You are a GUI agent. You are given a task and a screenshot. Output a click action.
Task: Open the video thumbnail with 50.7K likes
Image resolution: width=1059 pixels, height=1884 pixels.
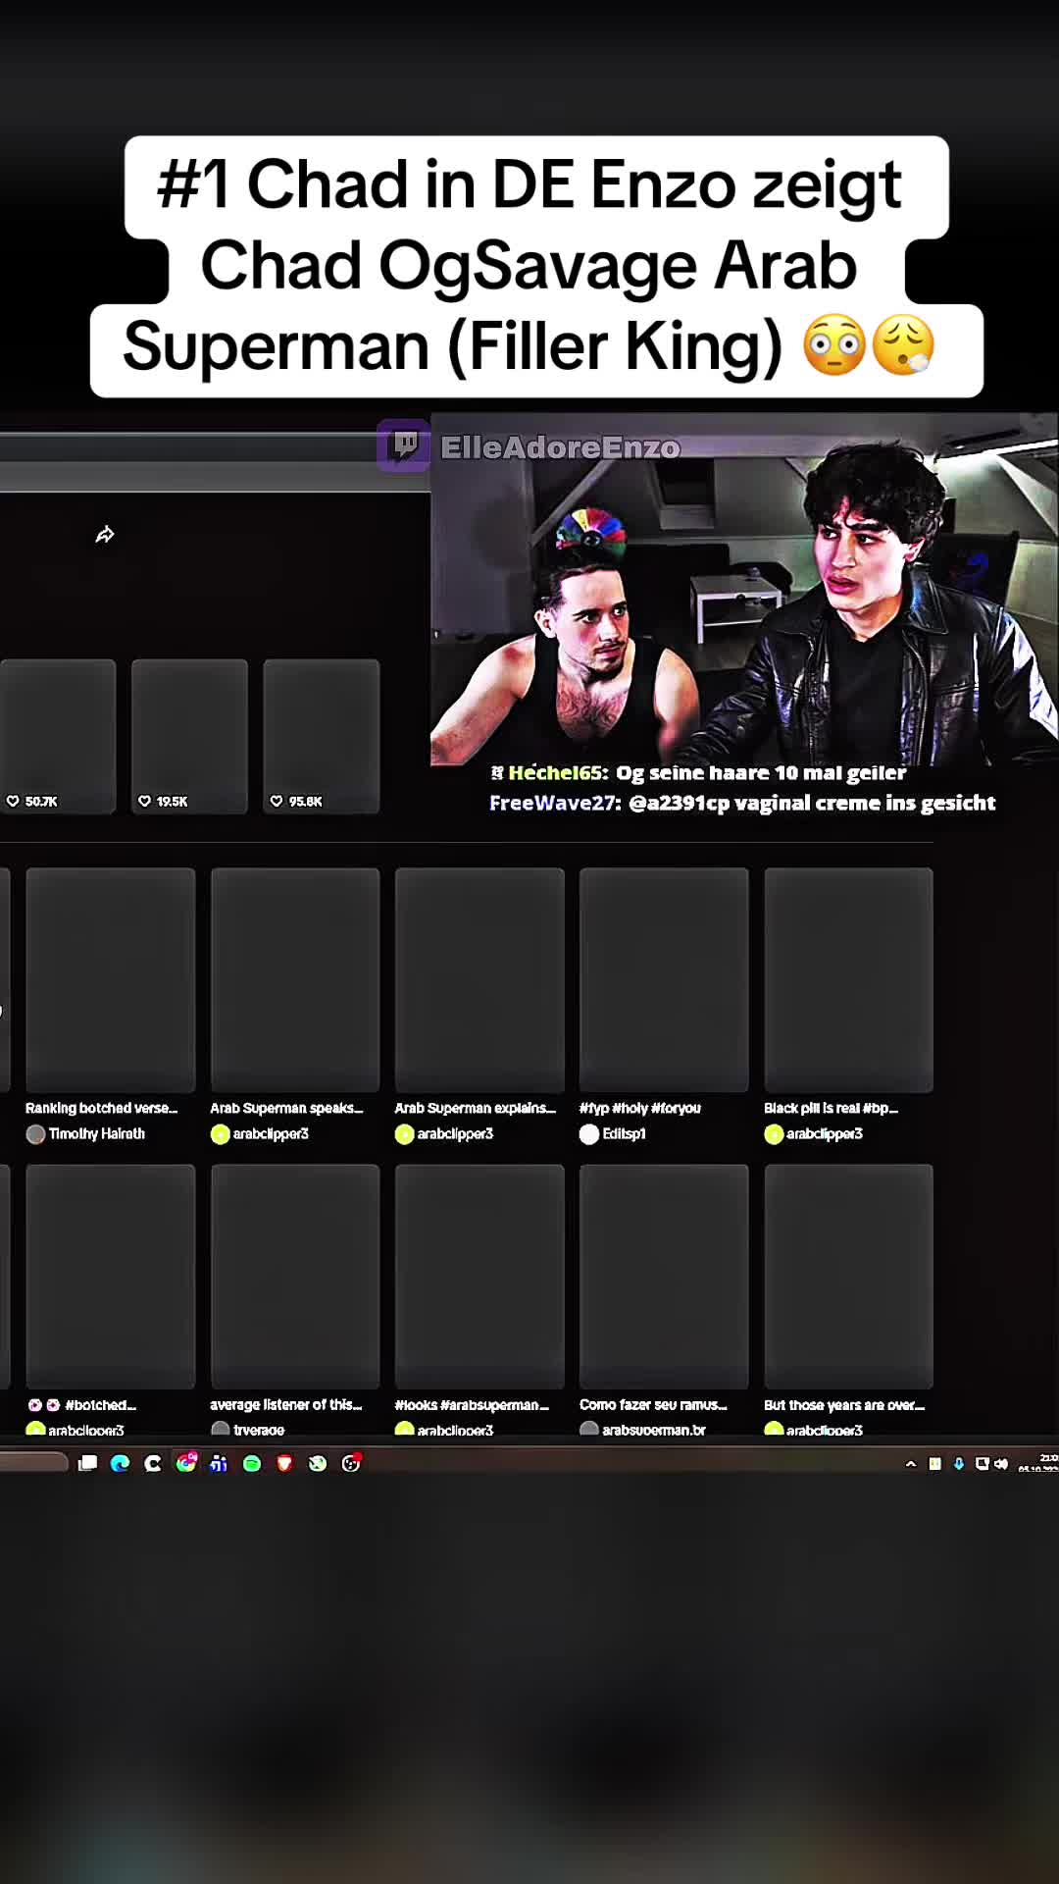[58, 736]
